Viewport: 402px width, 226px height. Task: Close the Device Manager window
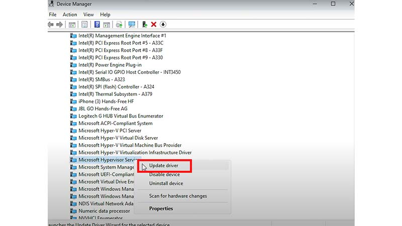(351, 4)
